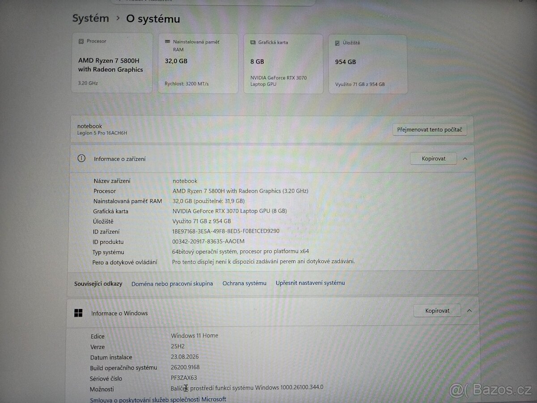Select the version value 25H2
This screenshot has width=537, height=403.
click(x=178, y=346)
